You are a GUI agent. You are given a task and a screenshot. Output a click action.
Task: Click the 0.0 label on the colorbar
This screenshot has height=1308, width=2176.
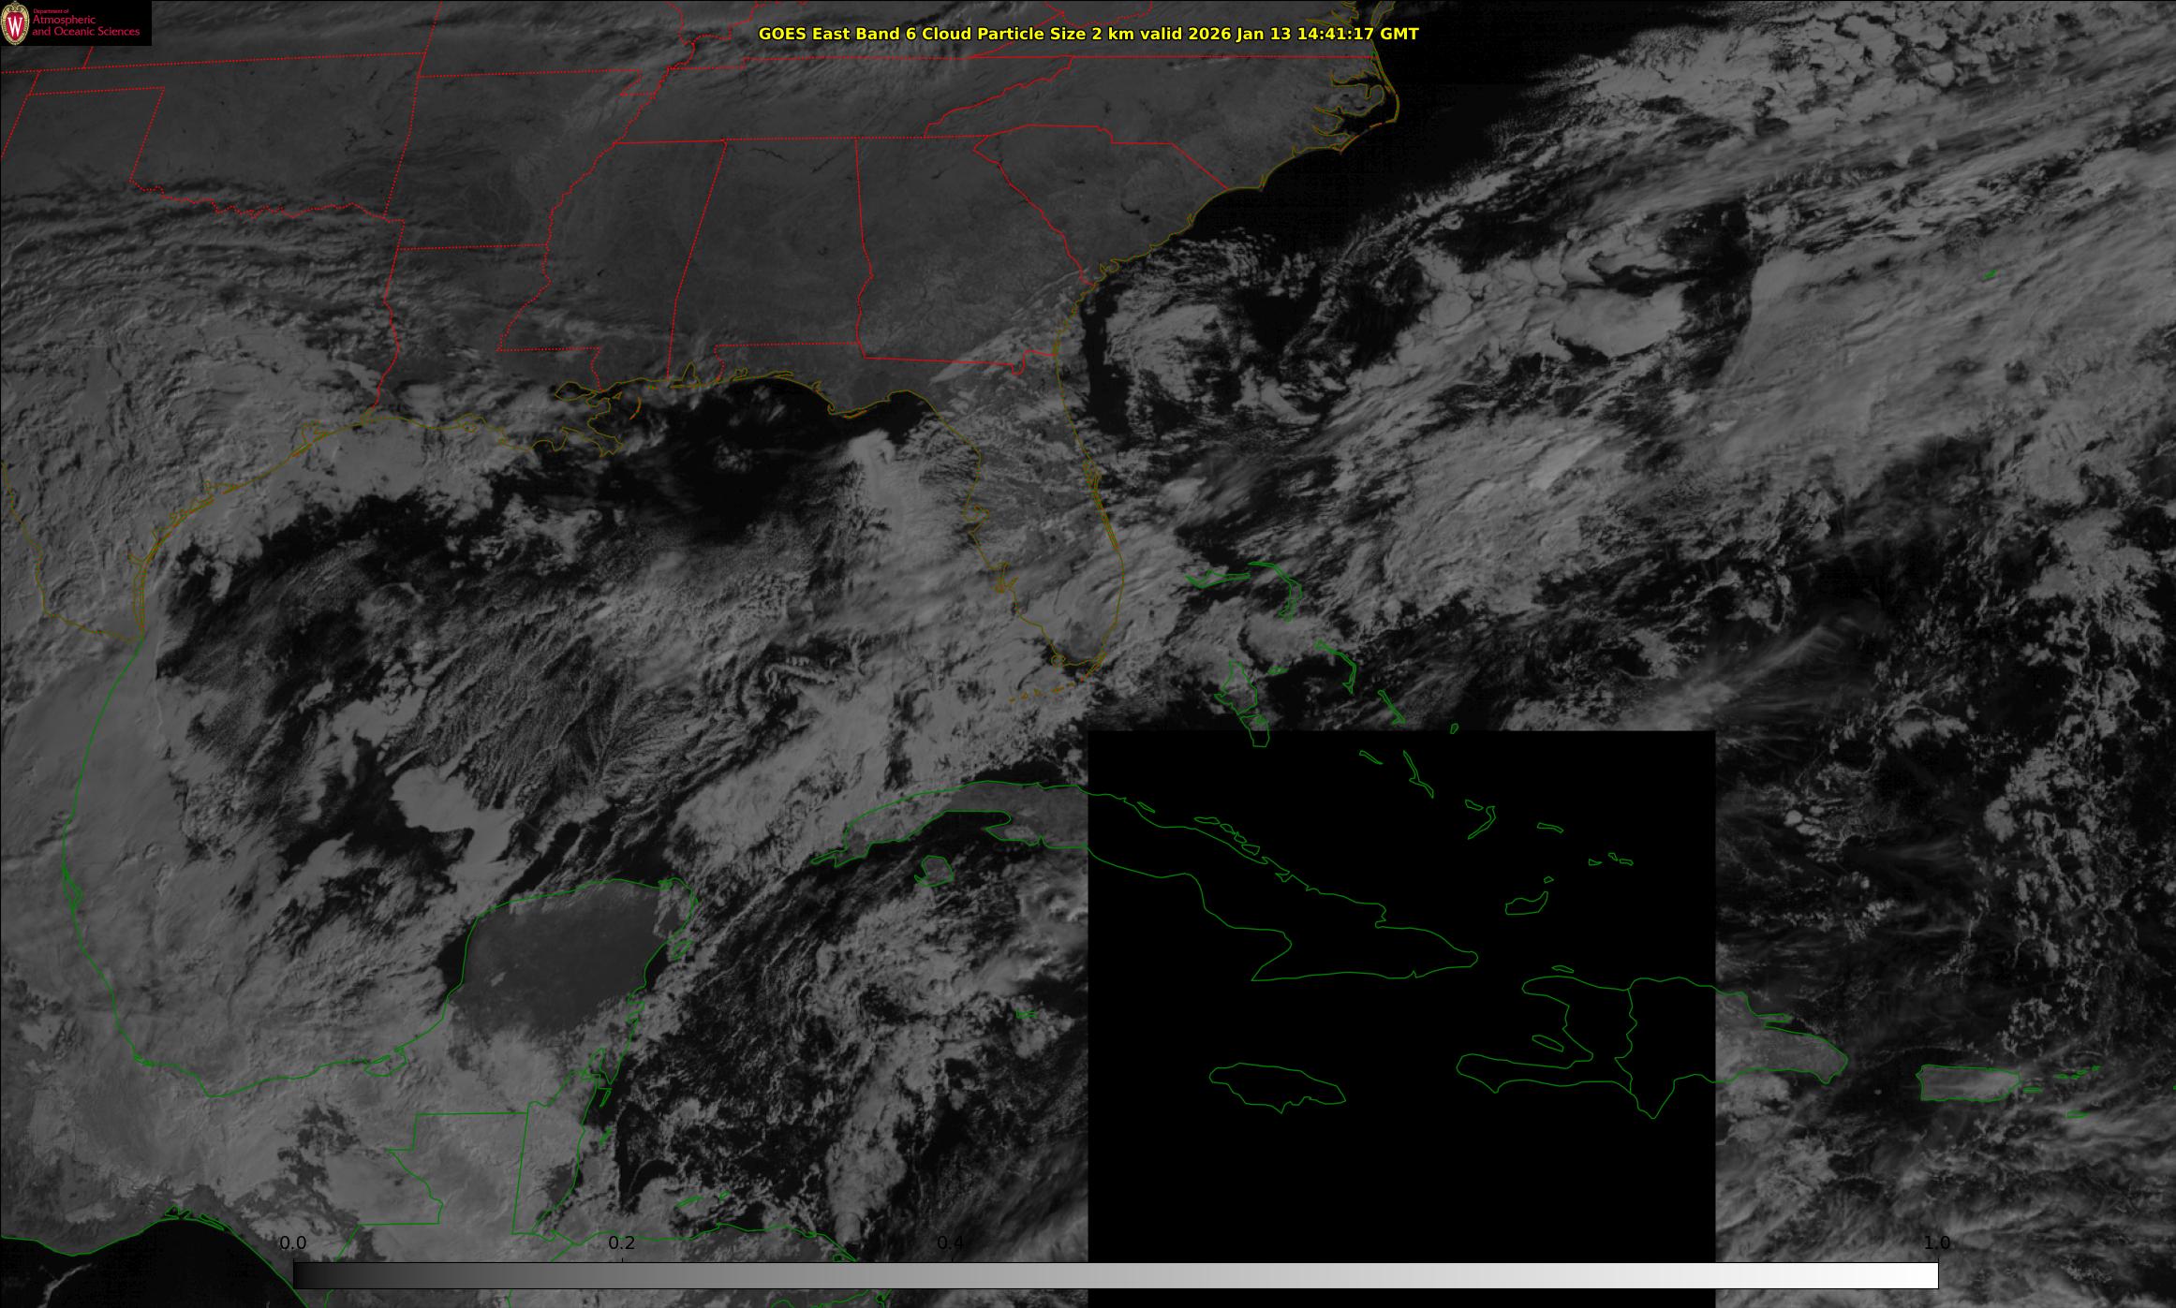coord(293,1242)
